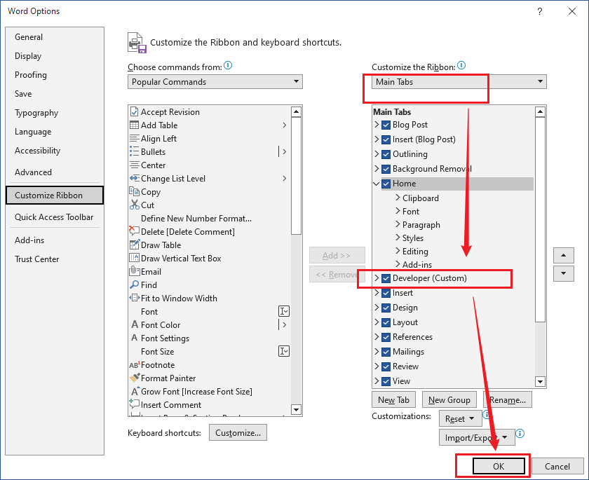Uncheck the Blog Post tab checkbox
Screen dimensions: 589x480
[386, 125]
